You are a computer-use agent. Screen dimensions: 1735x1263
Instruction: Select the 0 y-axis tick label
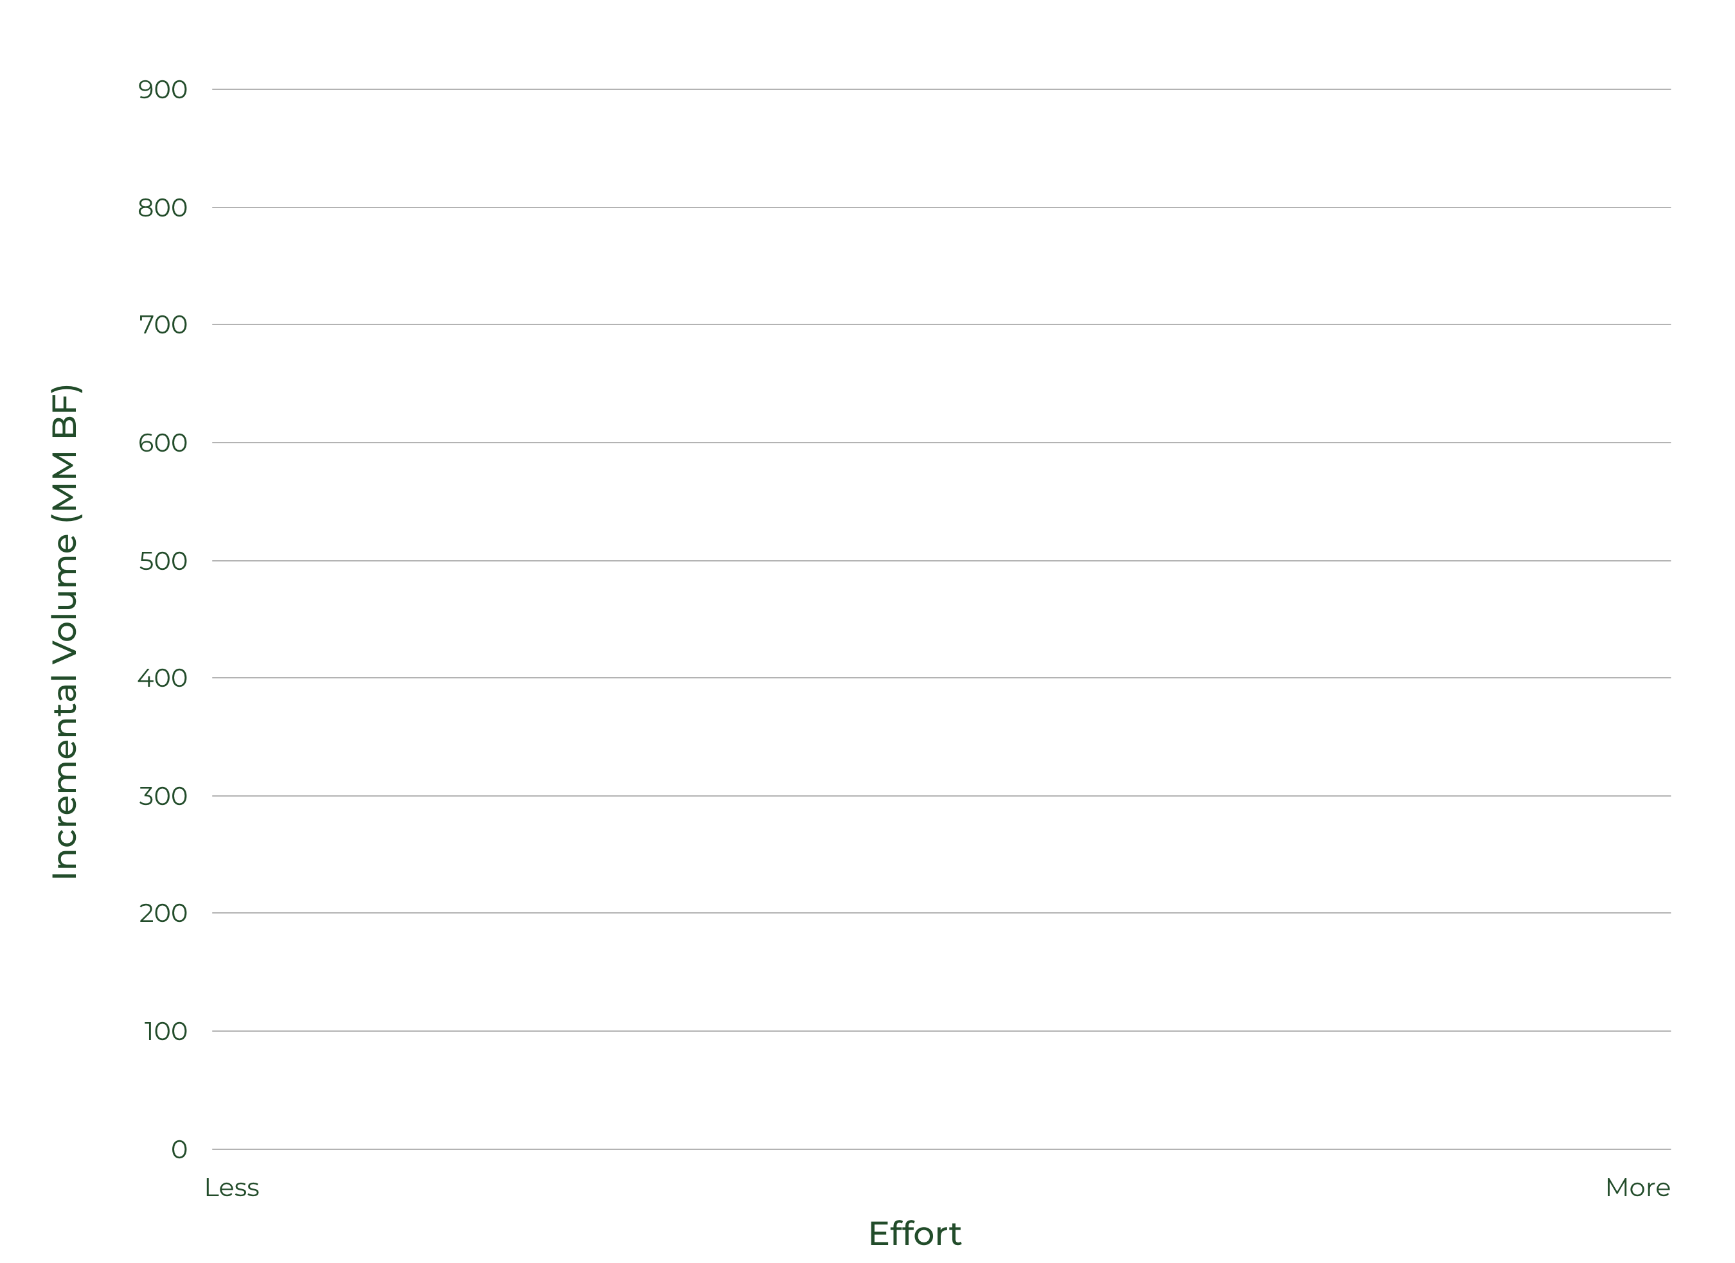(x=179, y=1150)
